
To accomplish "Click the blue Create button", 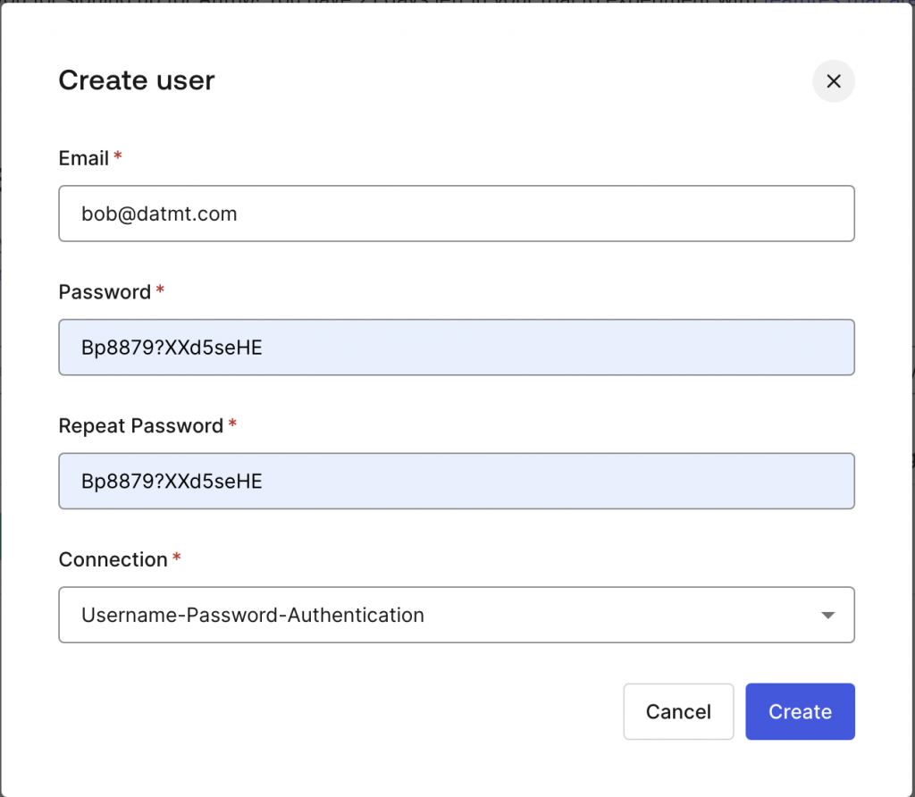I will 800,711.
